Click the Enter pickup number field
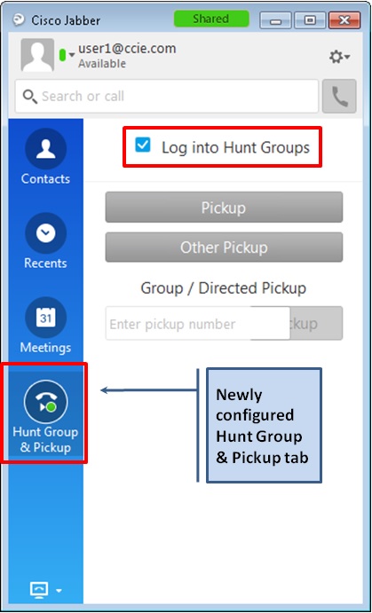 [x=197, y=324]
